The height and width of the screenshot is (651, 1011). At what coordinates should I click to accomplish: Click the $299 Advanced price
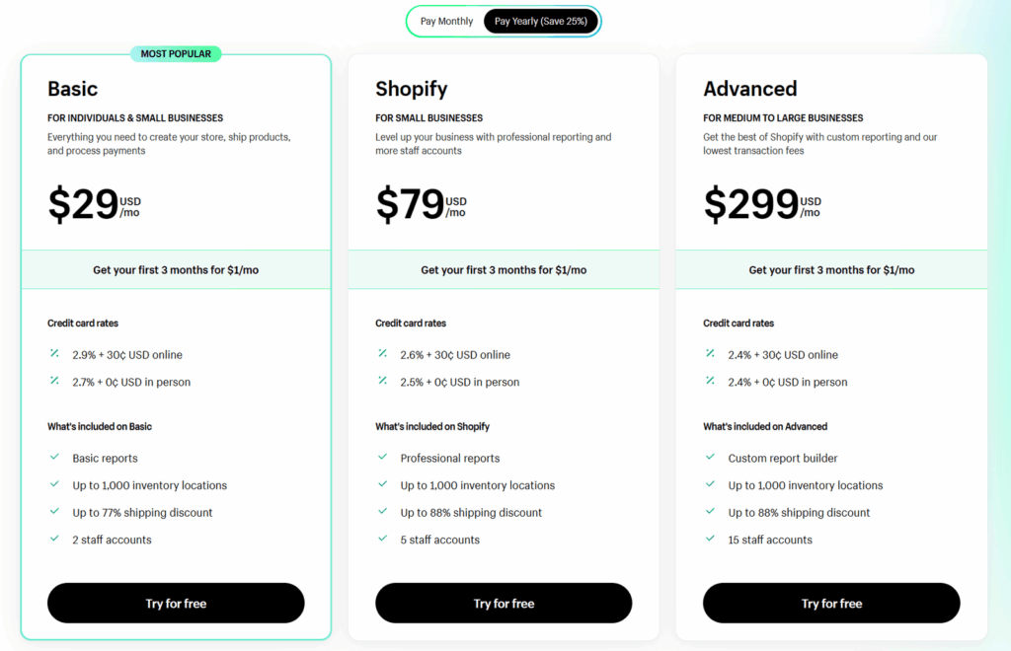tap(751, 204)
